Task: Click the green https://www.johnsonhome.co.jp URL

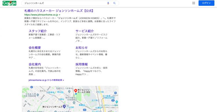Action: coord(41,15)
